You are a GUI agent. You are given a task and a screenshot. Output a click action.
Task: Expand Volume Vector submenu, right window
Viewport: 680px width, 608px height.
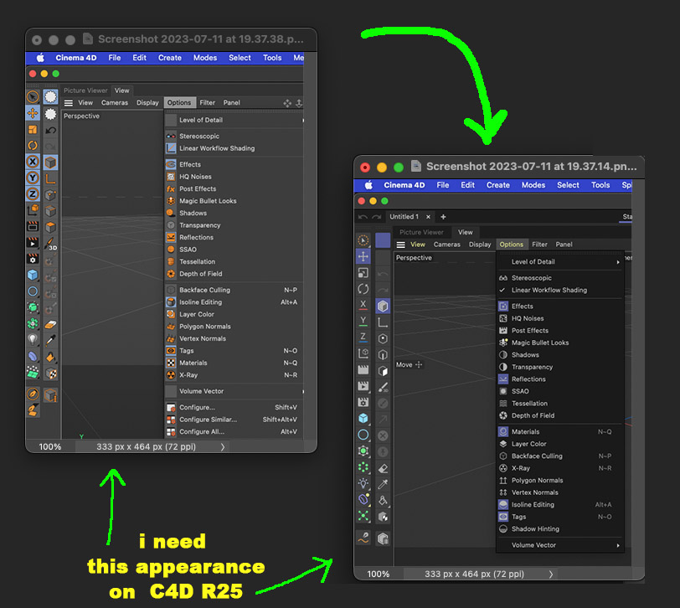pyautogui.click(x=559, y=545)
